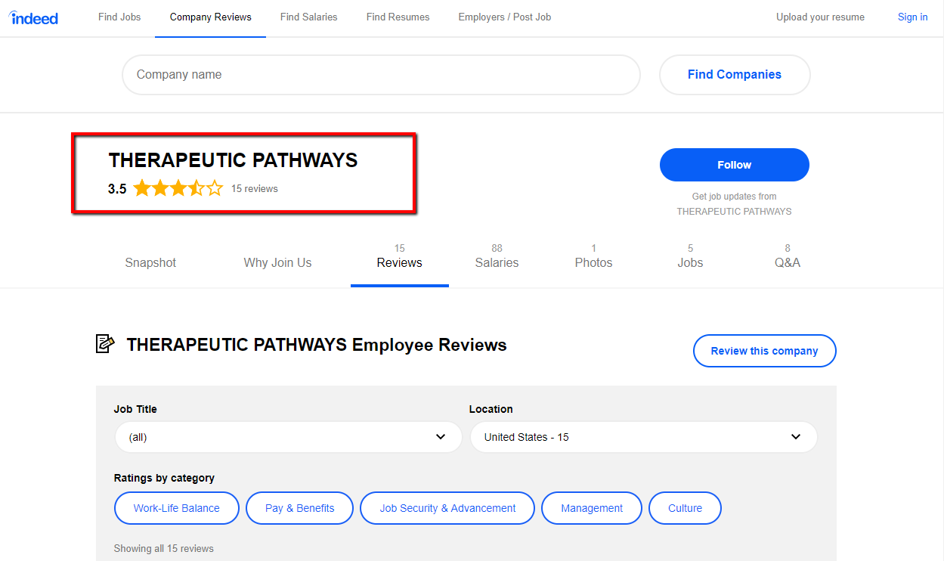
Task: Switch to the Q&A tab
Action: coord(788,256)
